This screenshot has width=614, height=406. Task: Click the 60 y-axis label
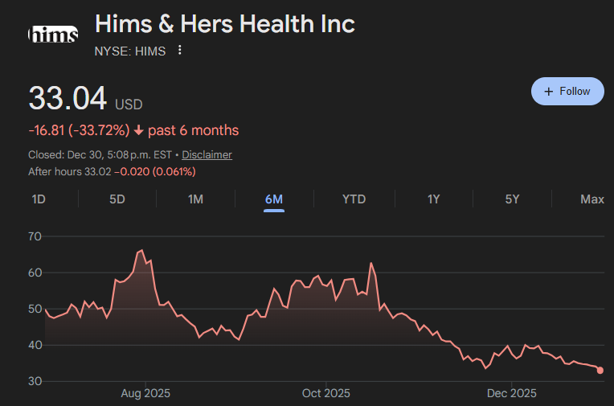pyautogui.click(x=35, y=273)
